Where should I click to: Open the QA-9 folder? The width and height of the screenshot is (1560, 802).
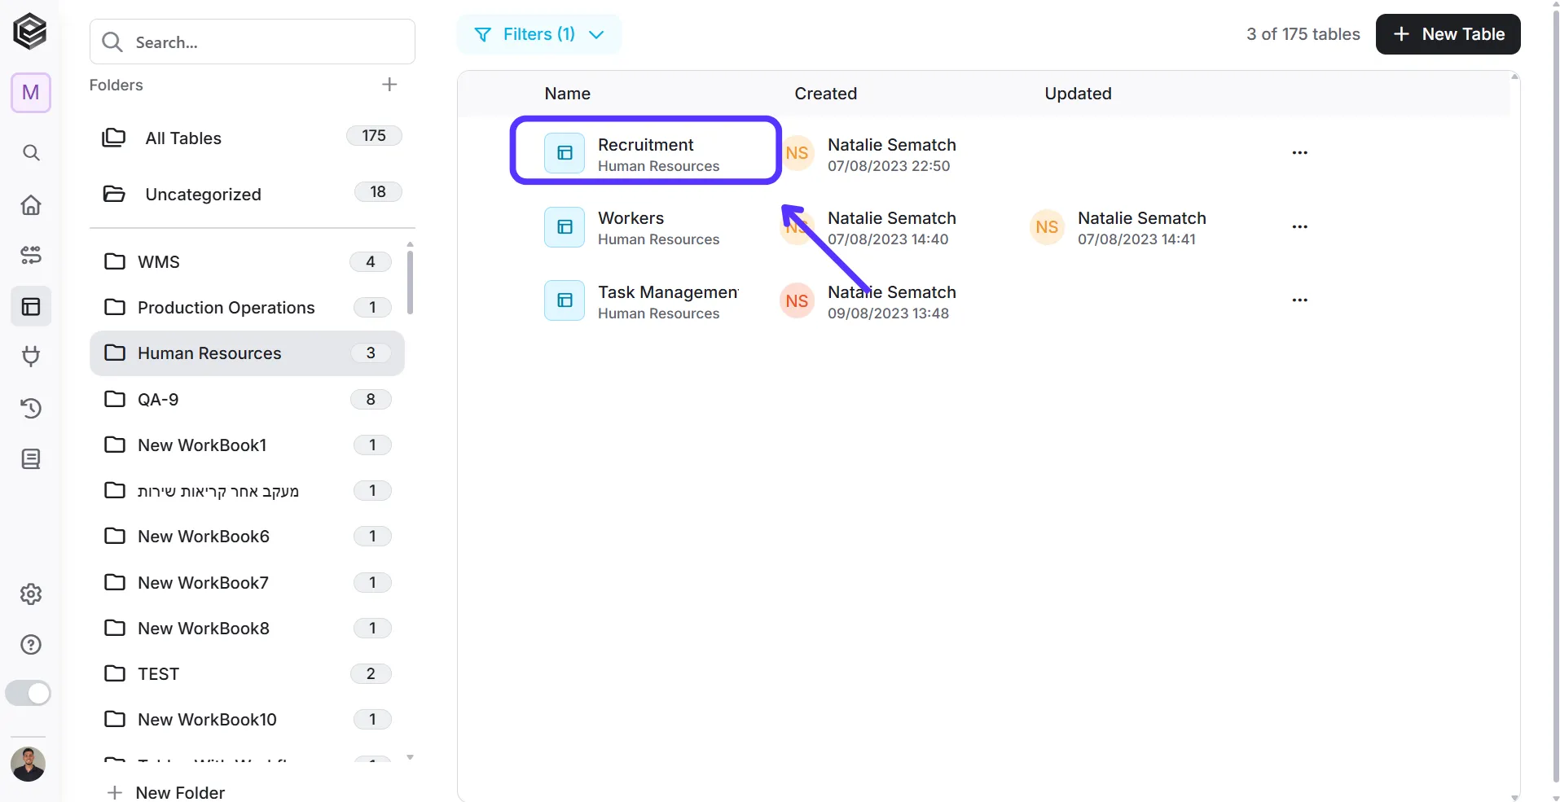tap(247, 399)
